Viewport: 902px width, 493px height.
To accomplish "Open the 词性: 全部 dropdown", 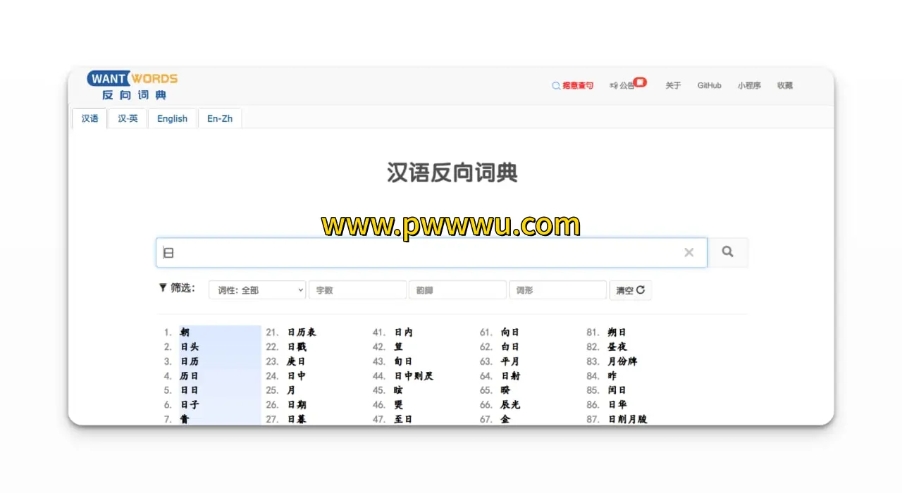I will tap(257, 290).
